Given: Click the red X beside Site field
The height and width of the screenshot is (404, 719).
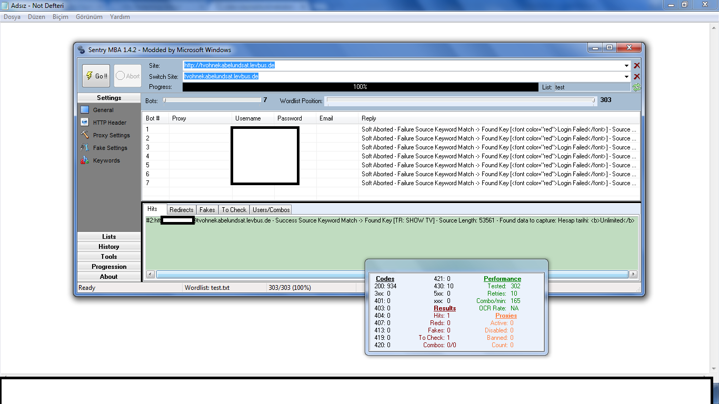Looking at the screenshot, I should (637, 66).
